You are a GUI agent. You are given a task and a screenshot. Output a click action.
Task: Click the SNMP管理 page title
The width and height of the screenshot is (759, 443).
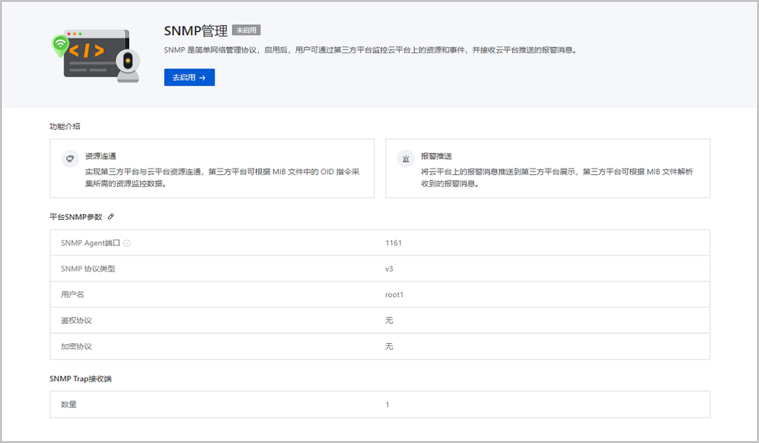coord(195,31)
